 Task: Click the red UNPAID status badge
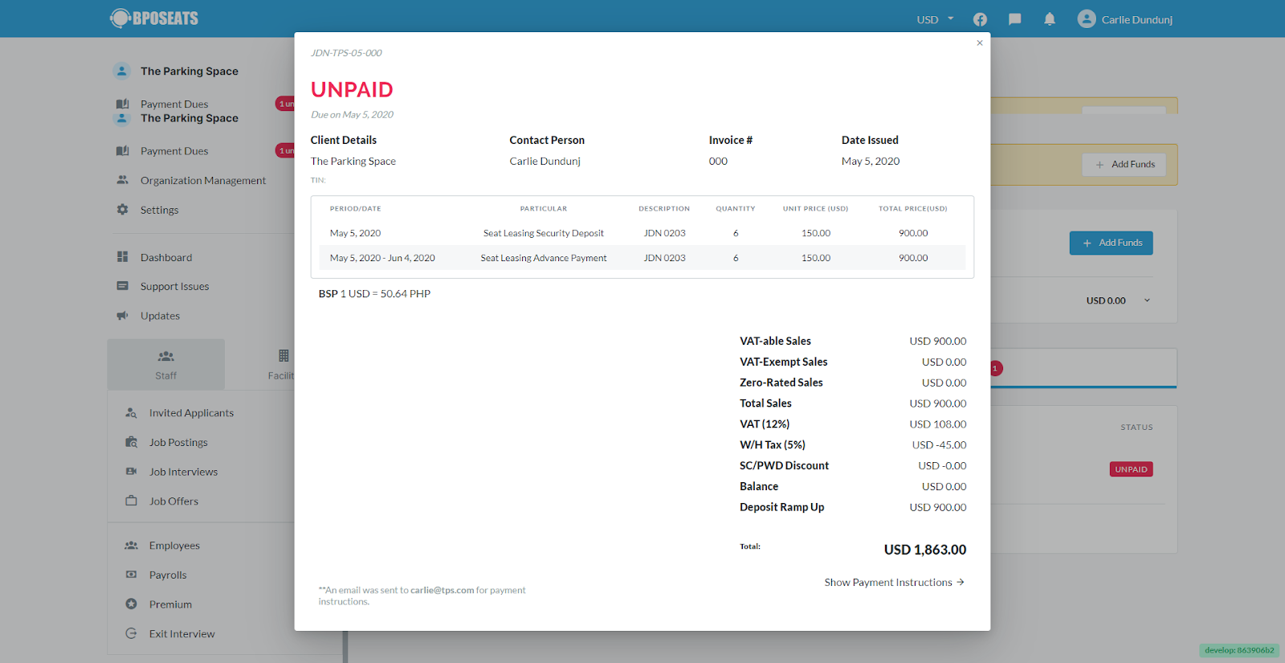[x=1131, y=469]
